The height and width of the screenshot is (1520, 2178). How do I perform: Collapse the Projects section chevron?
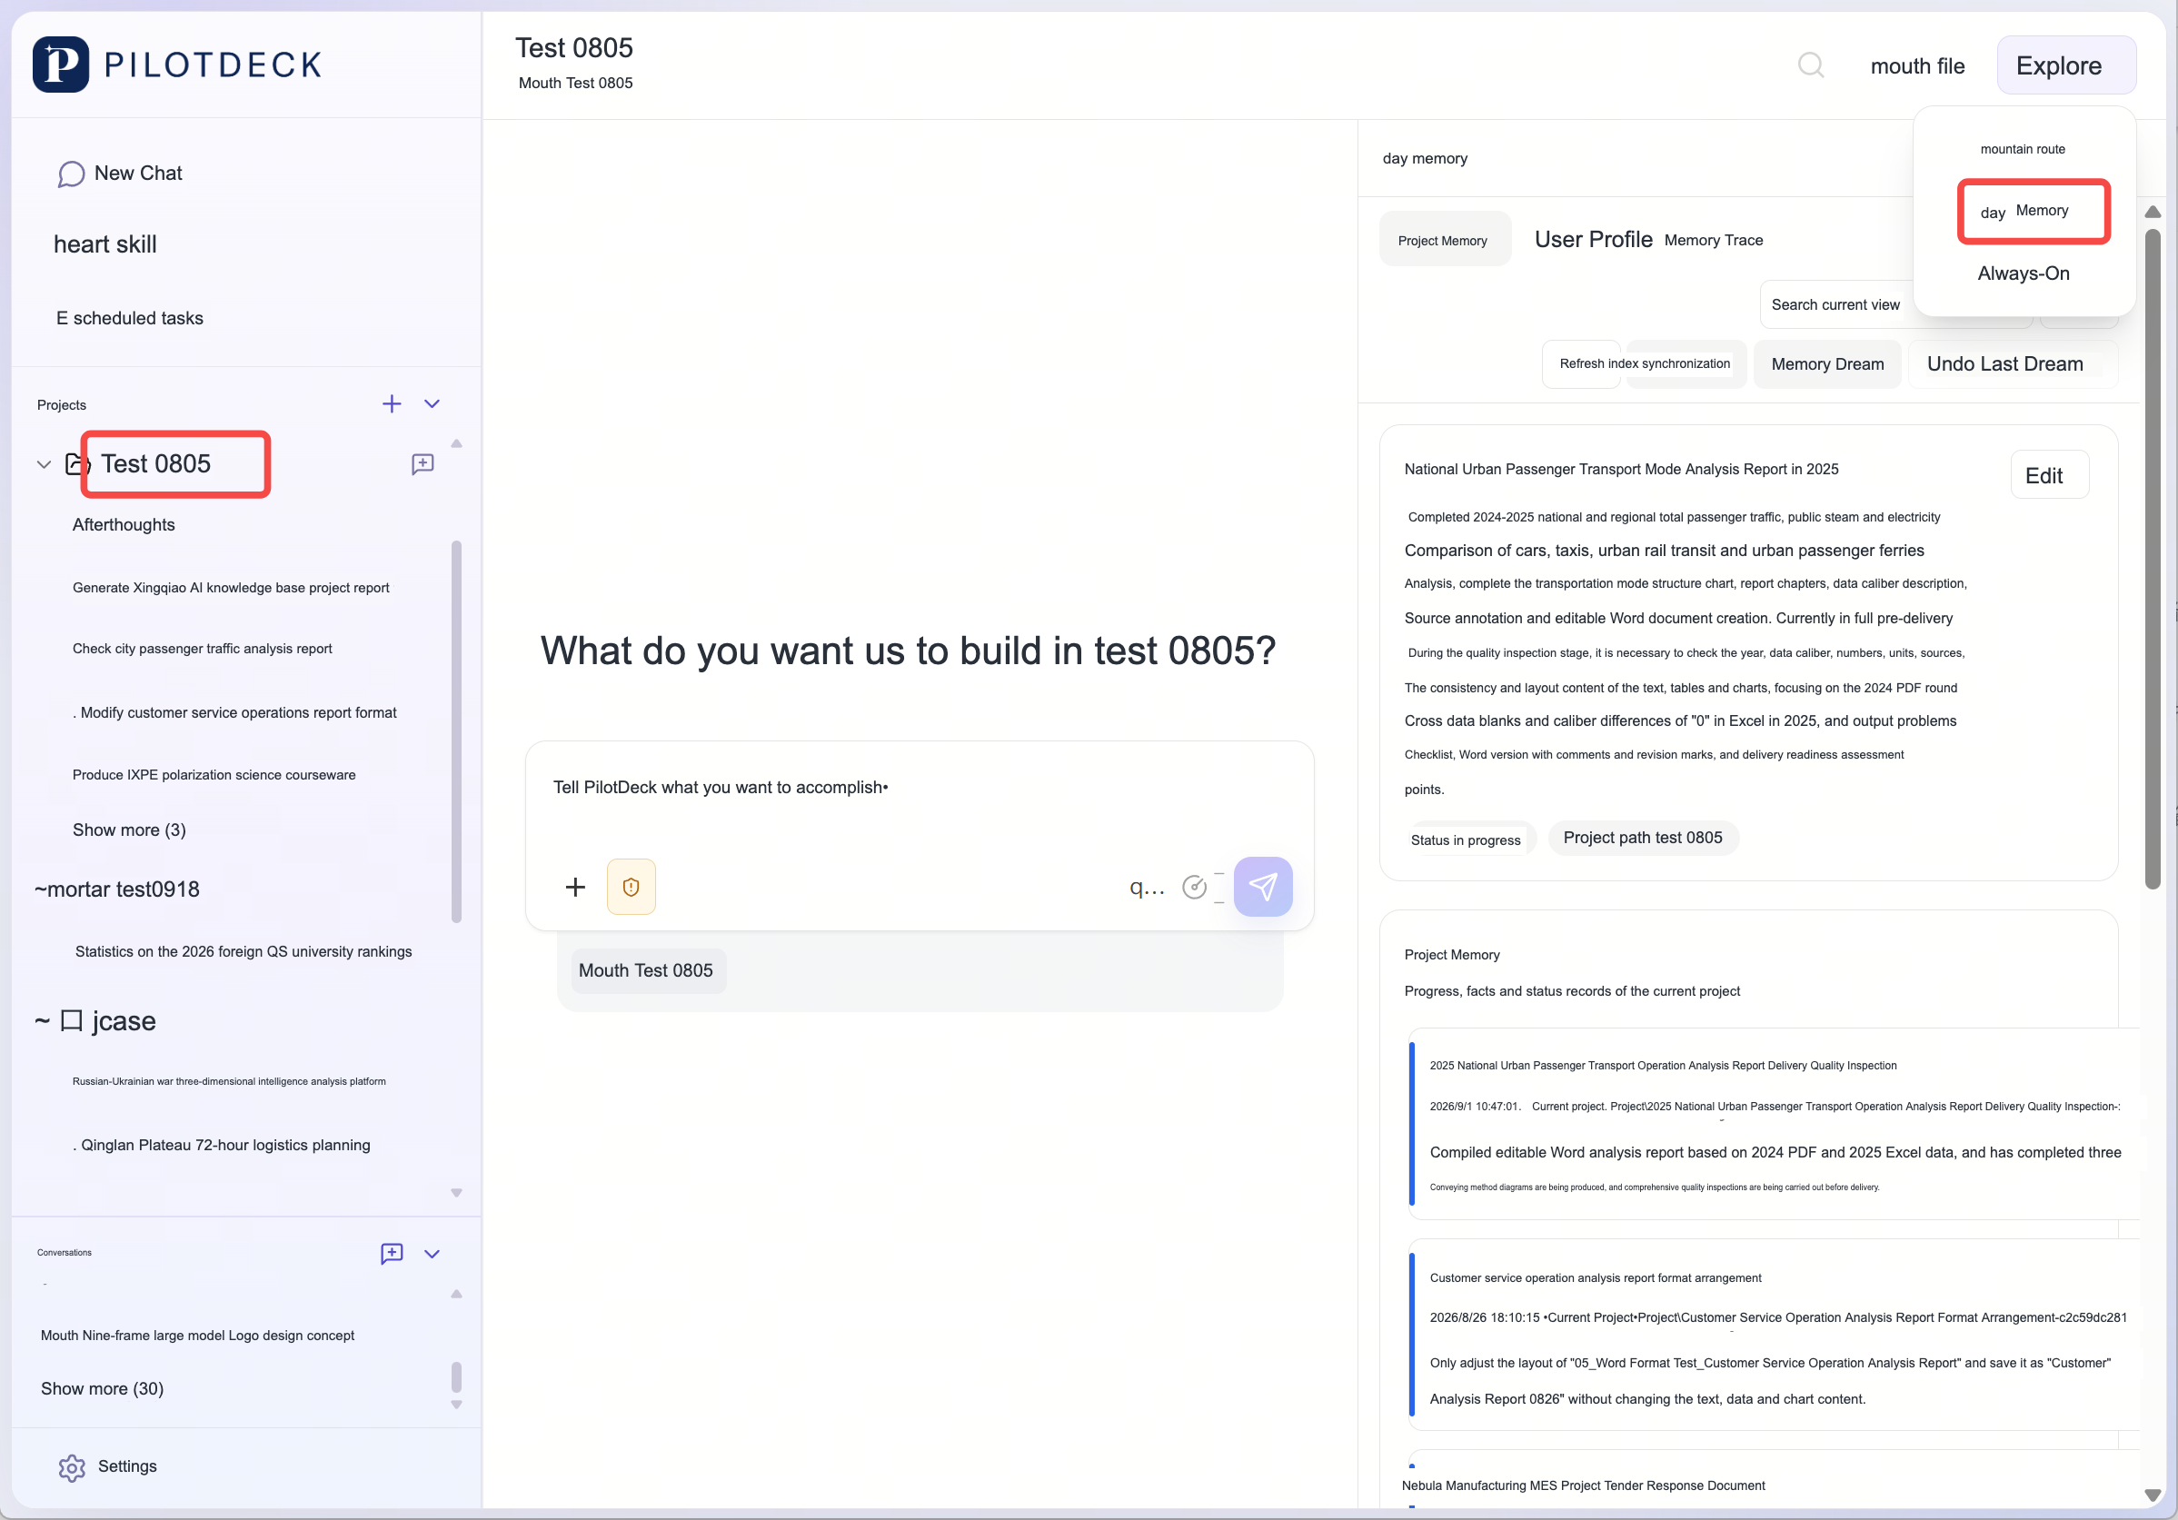point(432,404)
